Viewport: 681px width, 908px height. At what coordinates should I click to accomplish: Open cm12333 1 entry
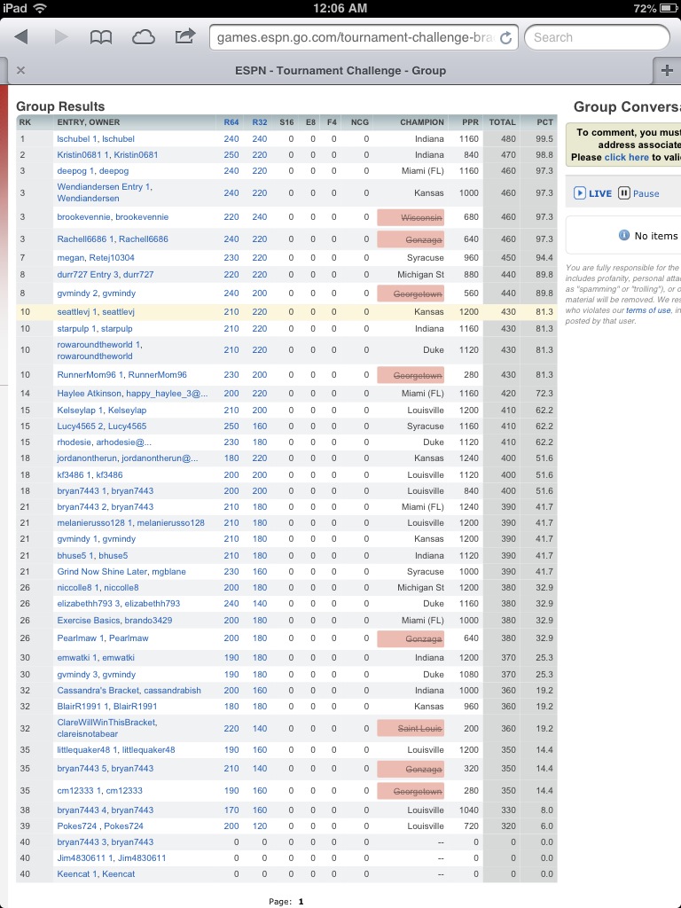coord(99,790)
